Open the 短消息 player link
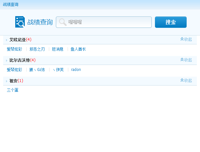 57,49
